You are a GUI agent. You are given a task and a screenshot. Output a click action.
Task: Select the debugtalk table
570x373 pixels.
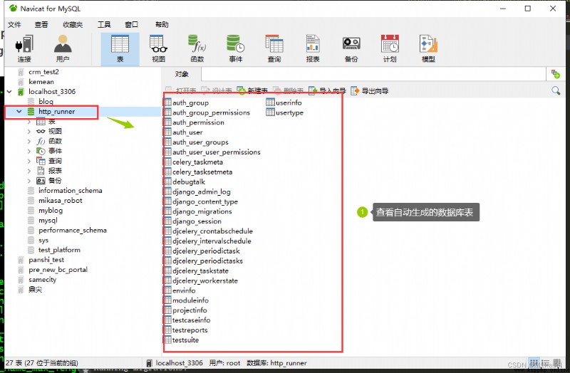click(x=189, y=182)
